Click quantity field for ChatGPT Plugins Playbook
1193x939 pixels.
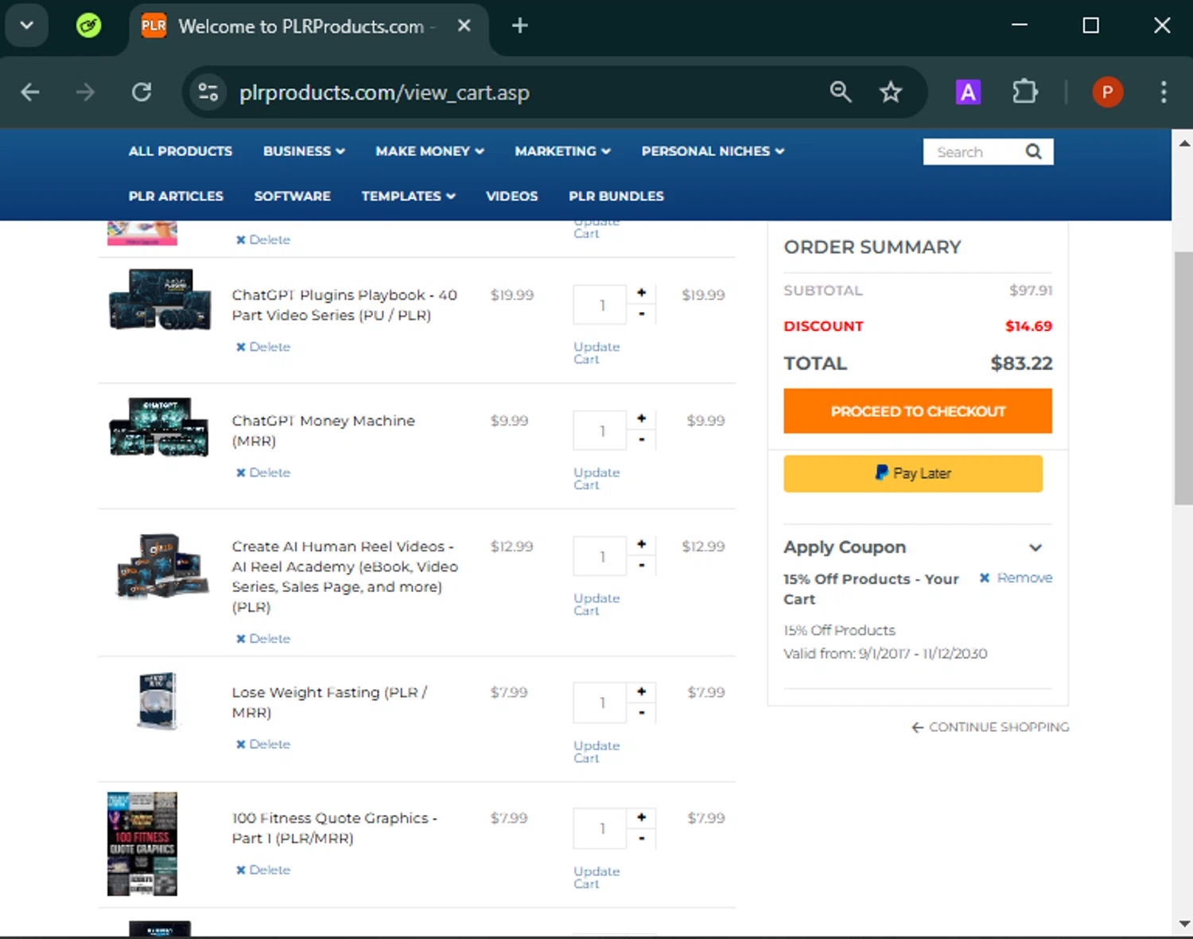[x=600, y=305]
